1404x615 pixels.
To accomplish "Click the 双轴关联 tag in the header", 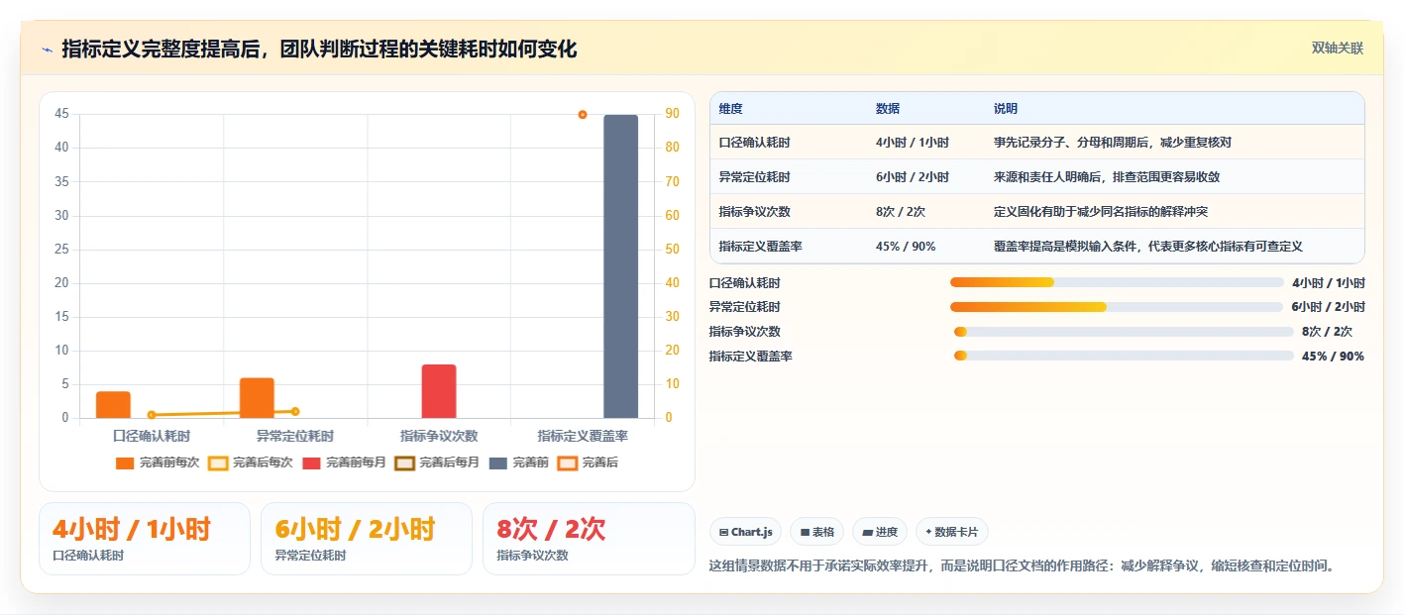I will tap(1338, 49).
